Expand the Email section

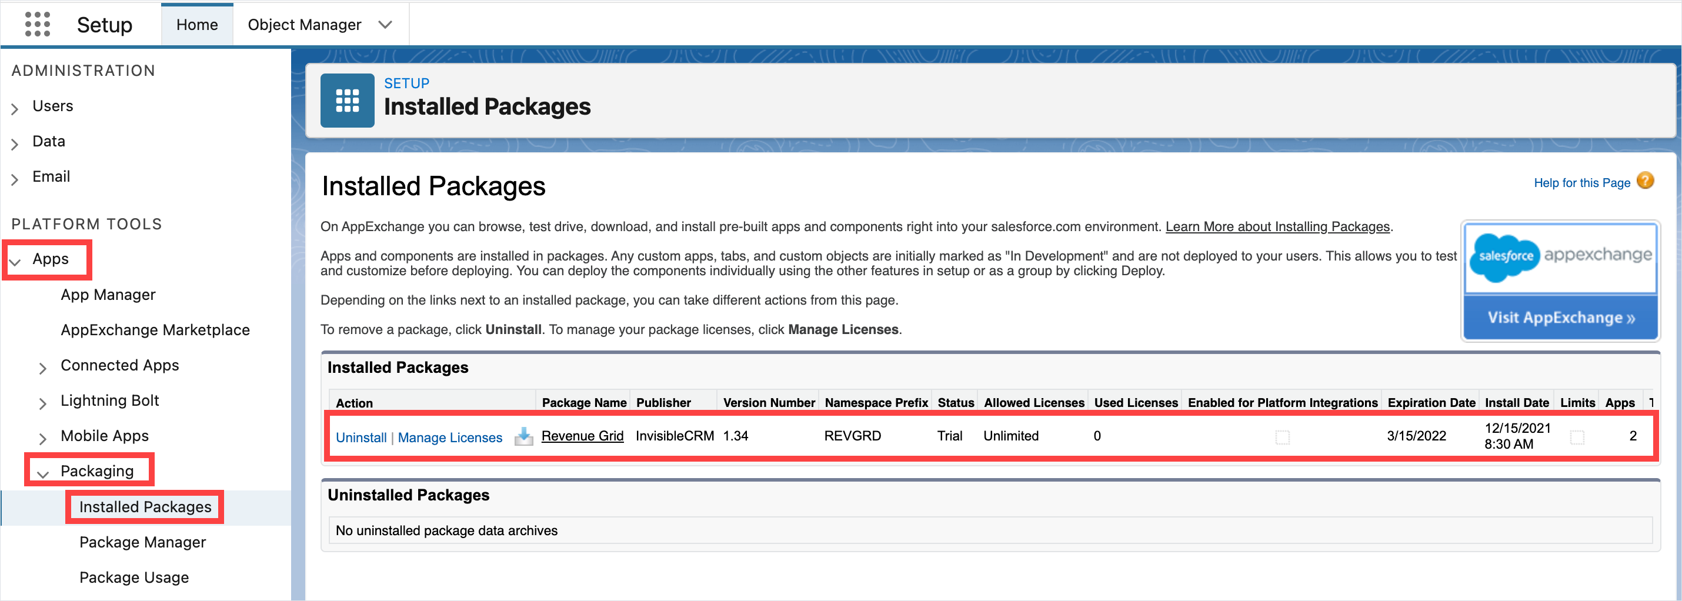point(15,179)
